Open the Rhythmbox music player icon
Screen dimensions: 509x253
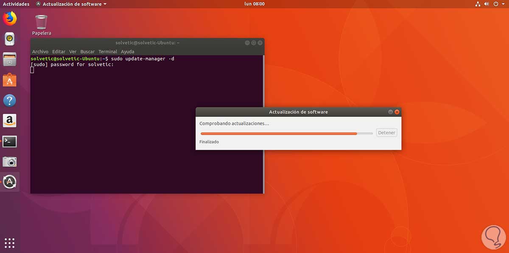9,39
